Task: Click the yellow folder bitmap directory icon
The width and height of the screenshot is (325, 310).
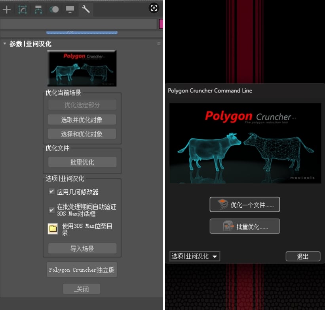Action: pyautogui.click(x=53, y=229)
